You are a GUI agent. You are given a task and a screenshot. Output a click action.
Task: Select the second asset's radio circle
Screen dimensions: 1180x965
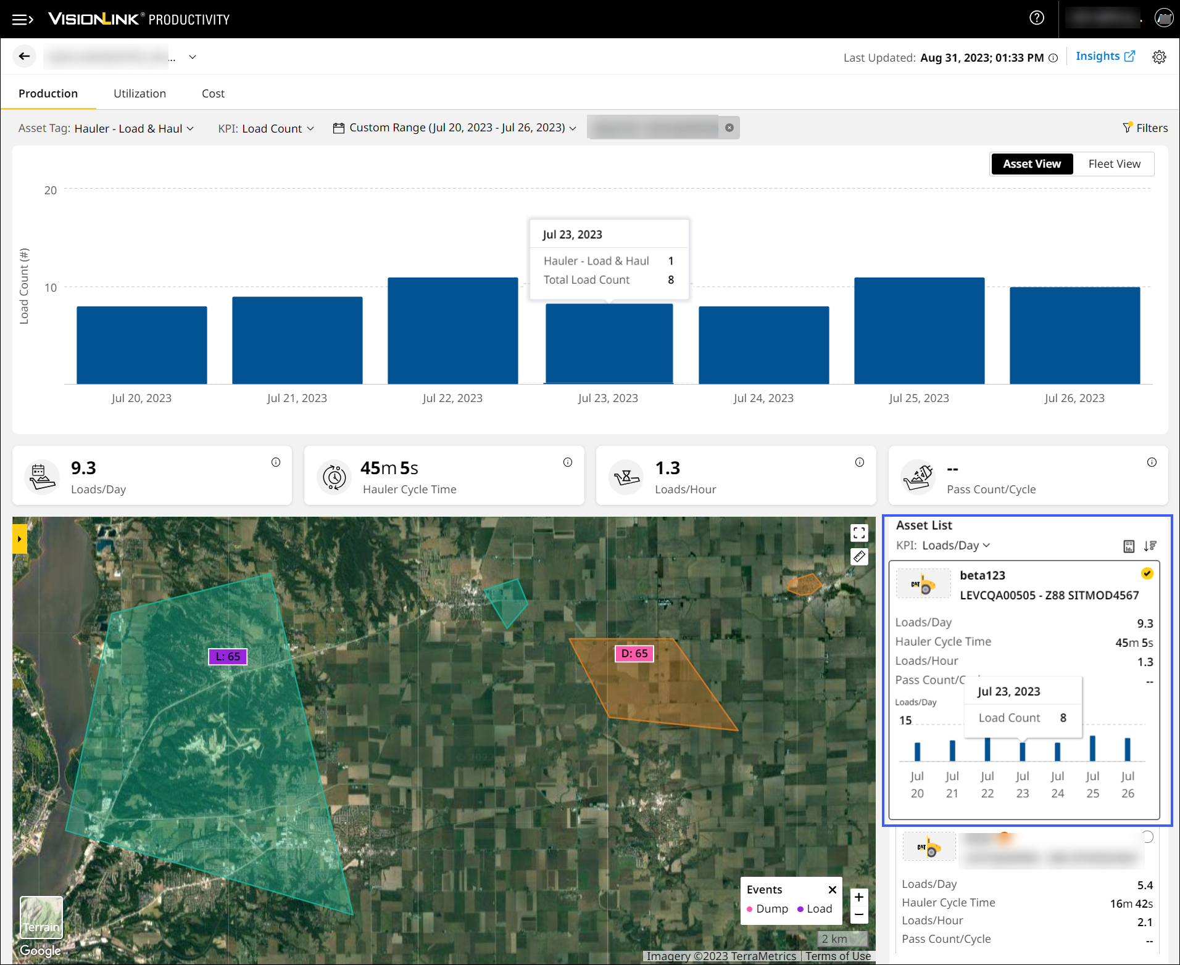tap(1147, 837)
